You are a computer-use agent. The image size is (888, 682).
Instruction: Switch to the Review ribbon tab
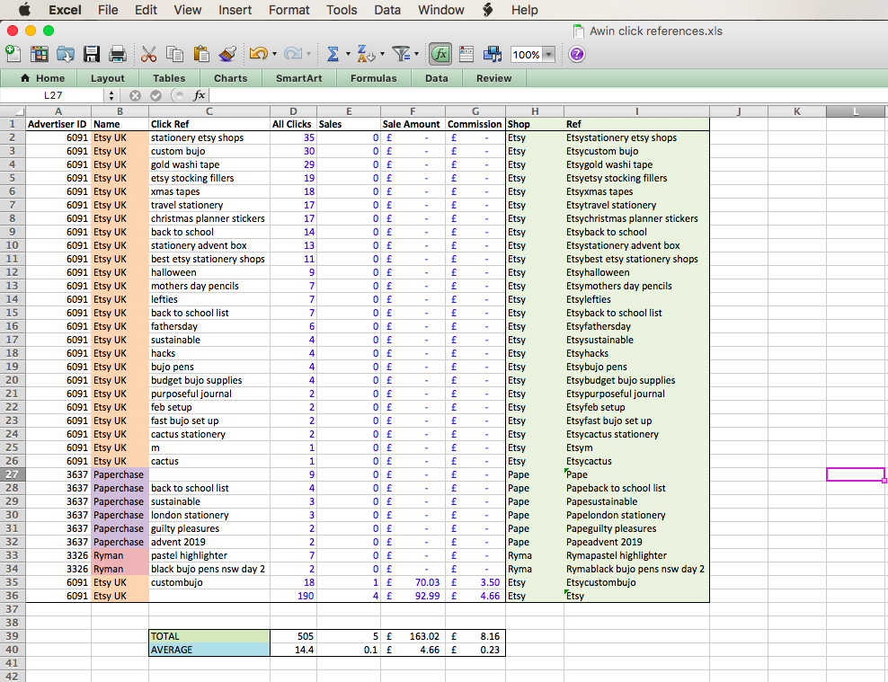[x=493, y=78]
